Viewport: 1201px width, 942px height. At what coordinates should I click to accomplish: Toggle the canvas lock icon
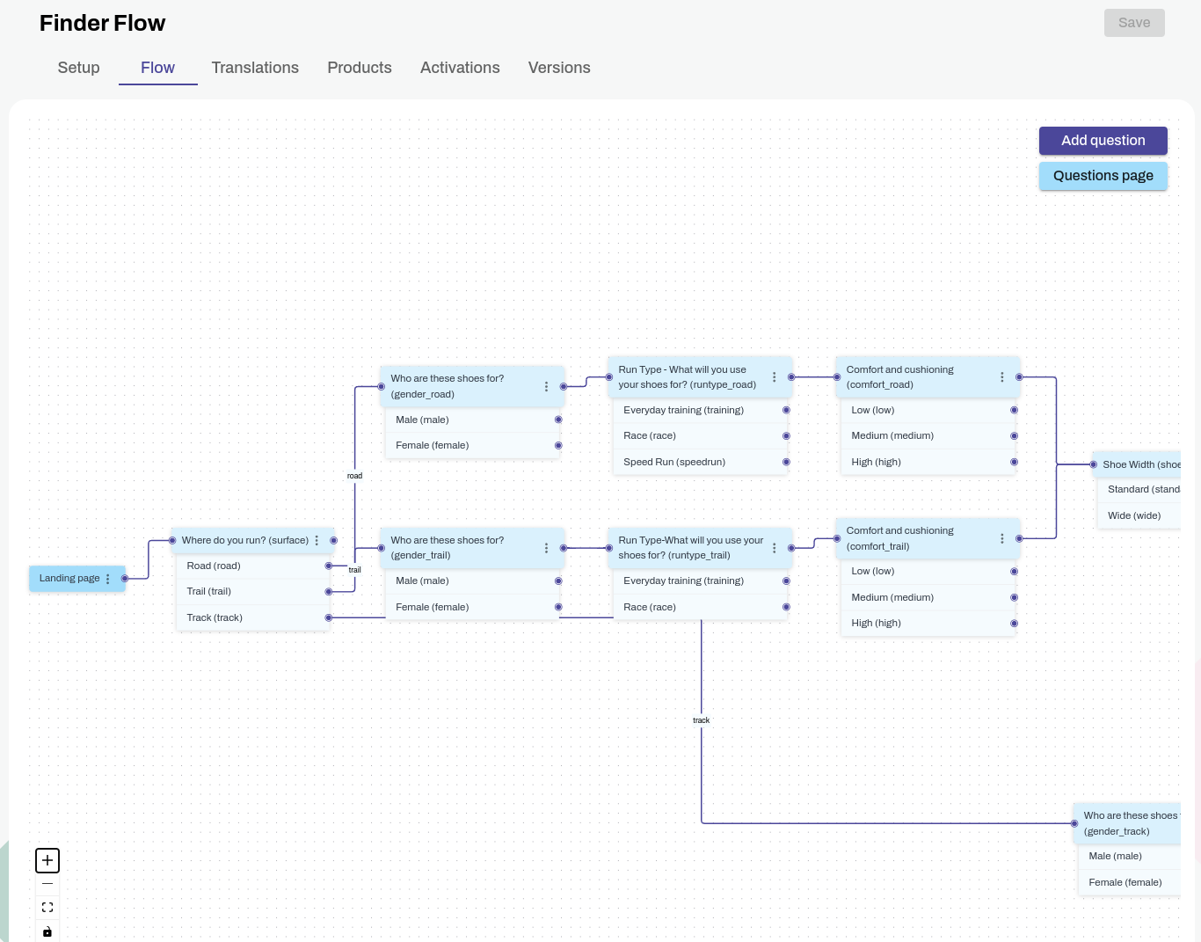(47, 931)
